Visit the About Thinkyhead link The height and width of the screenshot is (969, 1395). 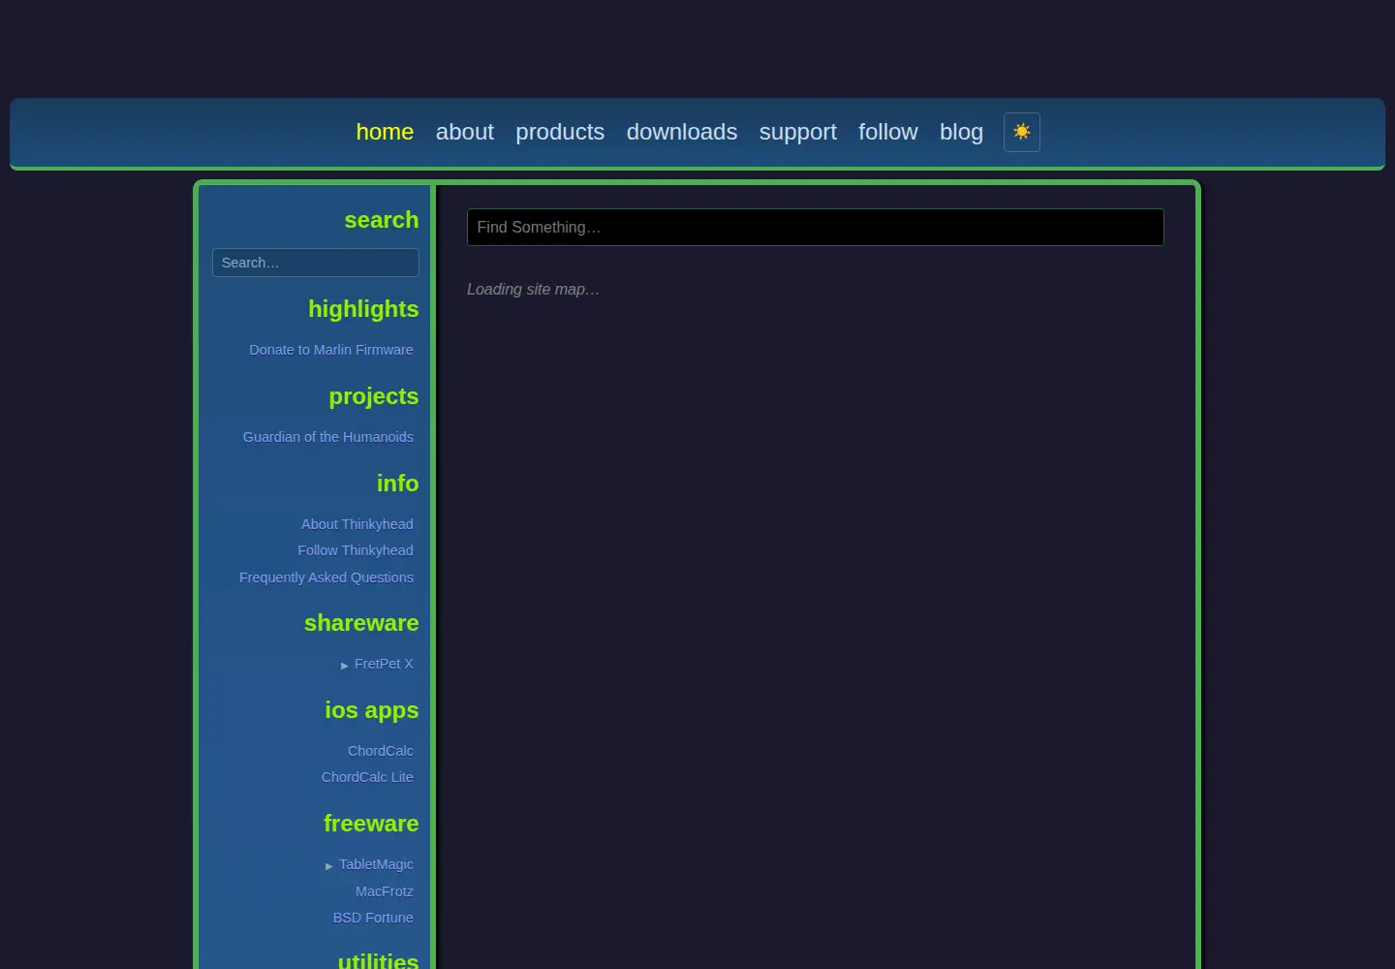(357, 524)
